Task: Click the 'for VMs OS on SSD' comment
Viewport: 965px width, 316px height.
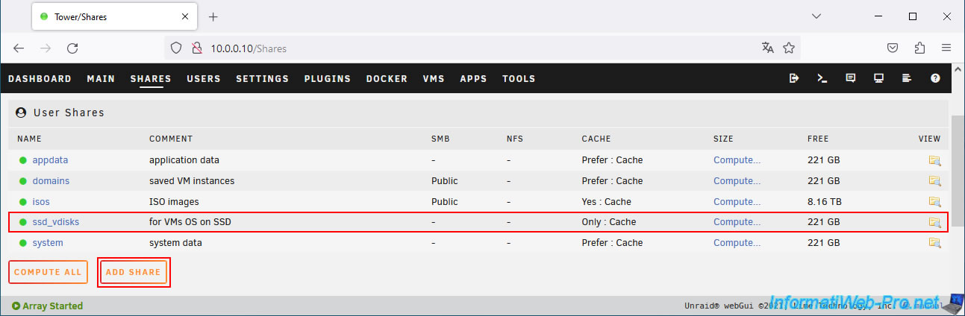Action: pos(190,222)
